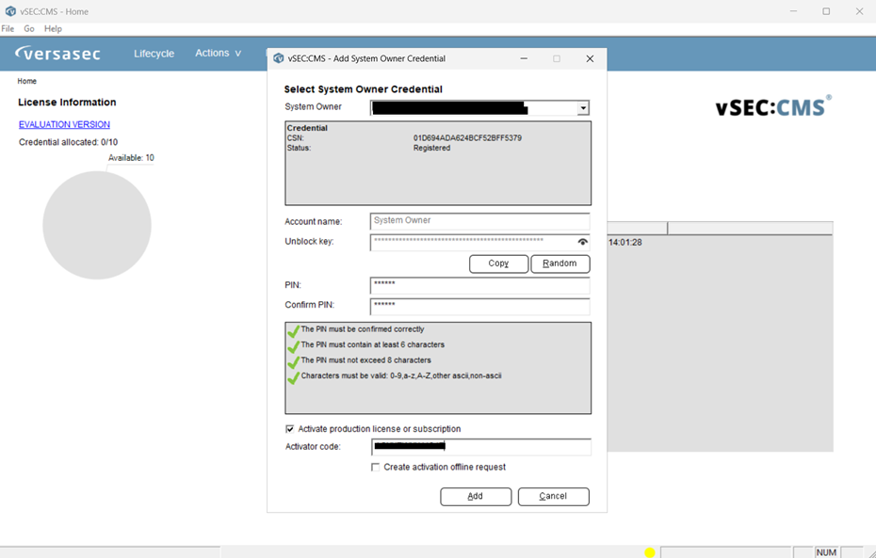Open the Go menu
Viewport: 876px width, 558px height.
click(x=29, y=28)
